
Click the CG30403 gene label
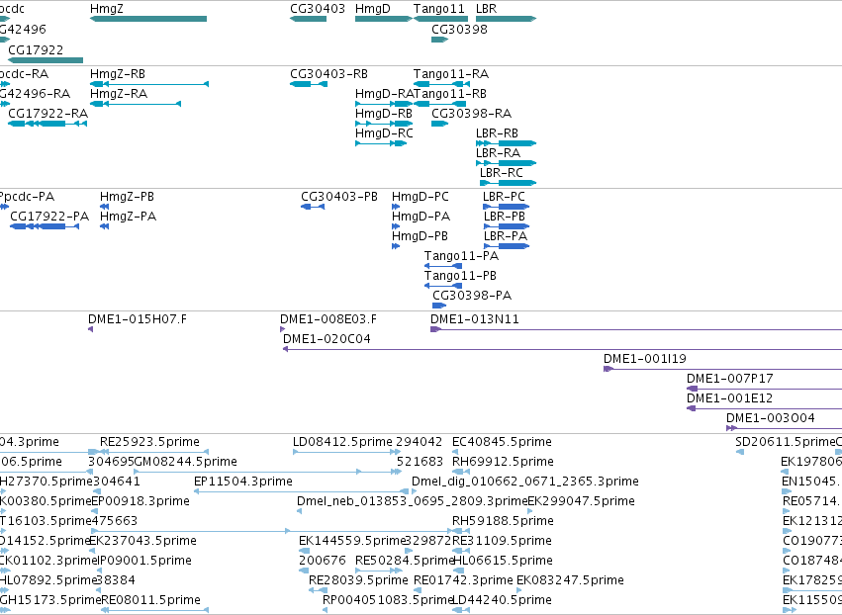[318, 9]
